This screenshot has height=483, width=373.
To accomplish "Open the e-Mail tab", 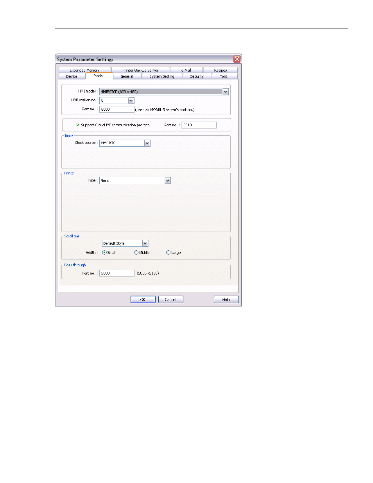I will 186,70.
